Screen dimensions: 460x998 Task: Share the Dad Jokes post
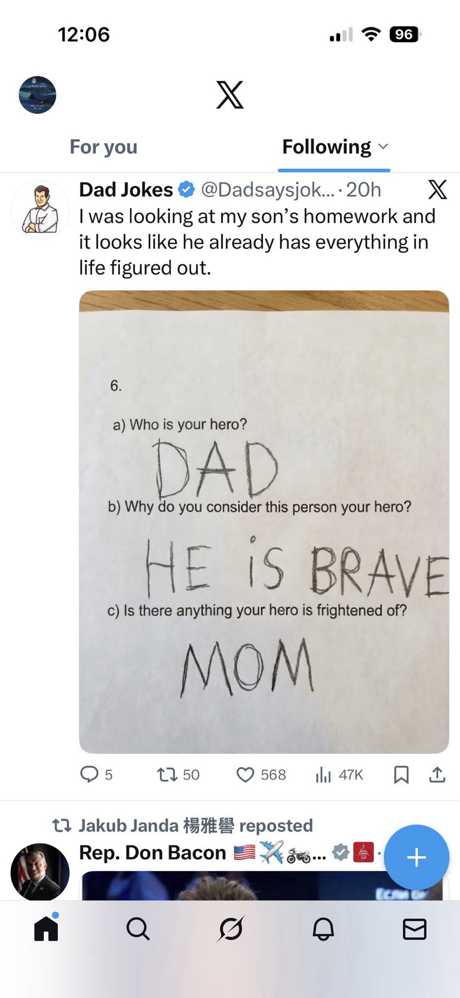click(437, 774)
